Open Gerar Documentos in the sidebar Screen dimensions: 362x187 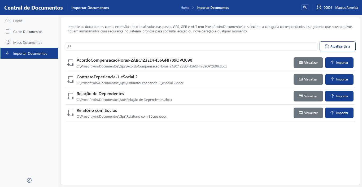coord(29,32)
